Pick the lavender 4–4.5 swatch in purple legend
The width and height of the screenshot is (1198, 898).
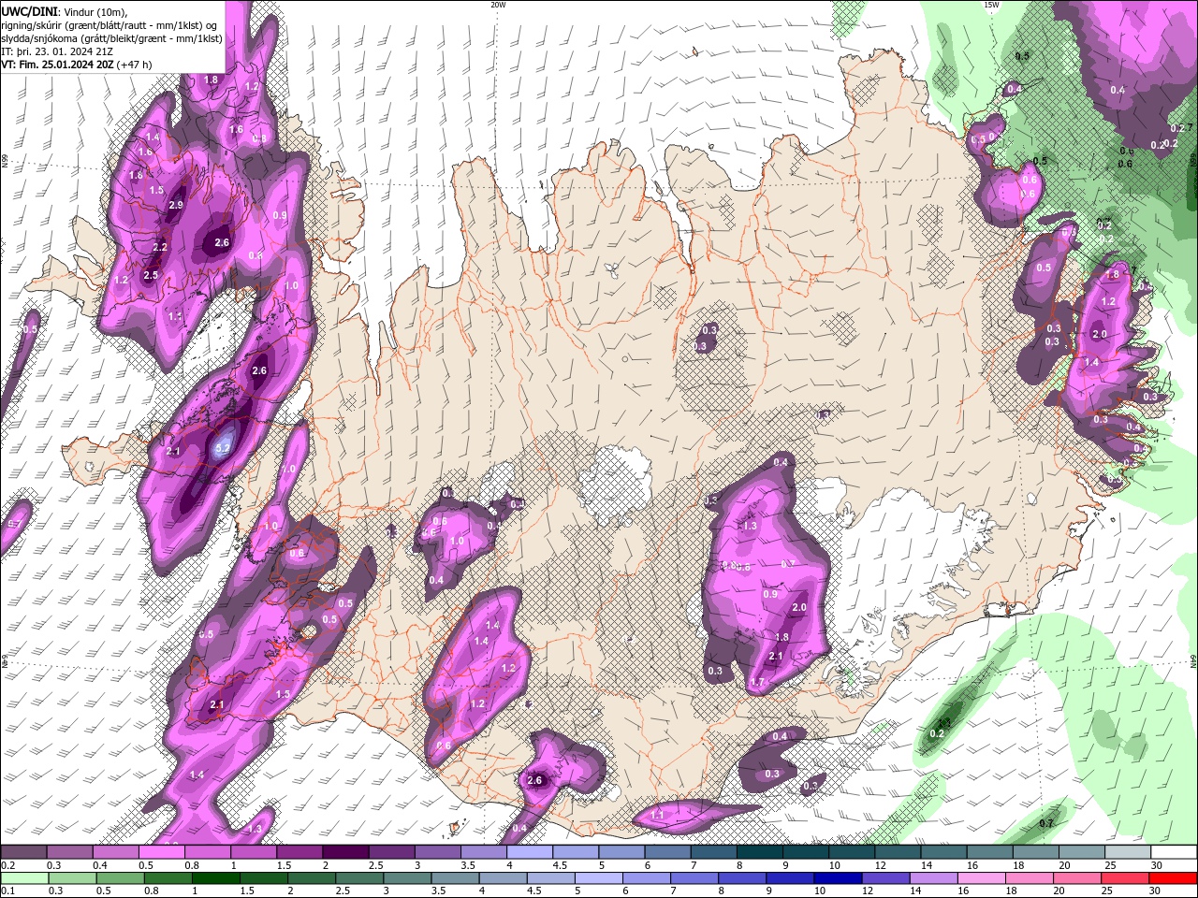(x=529, y=852)
